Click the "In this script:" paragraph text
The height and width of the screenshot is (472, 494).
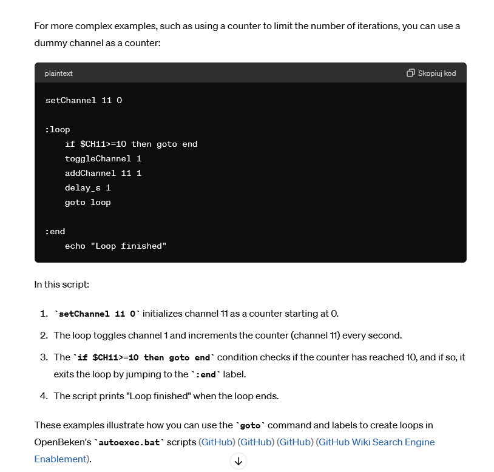pyautogui.click(x=62, y=285)
